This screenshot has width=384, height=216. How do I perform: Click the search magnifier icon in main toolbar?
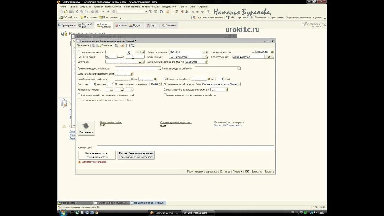(114, 12)
